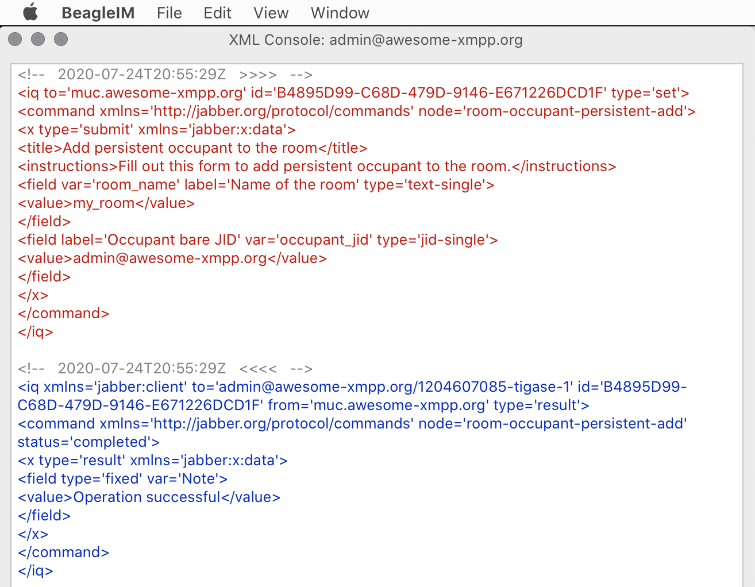The height and width of the screenshot is (587, 755).
Task: Click the value 'admin@awesome-xmpp.org' line
Action: tap(172, 258)
